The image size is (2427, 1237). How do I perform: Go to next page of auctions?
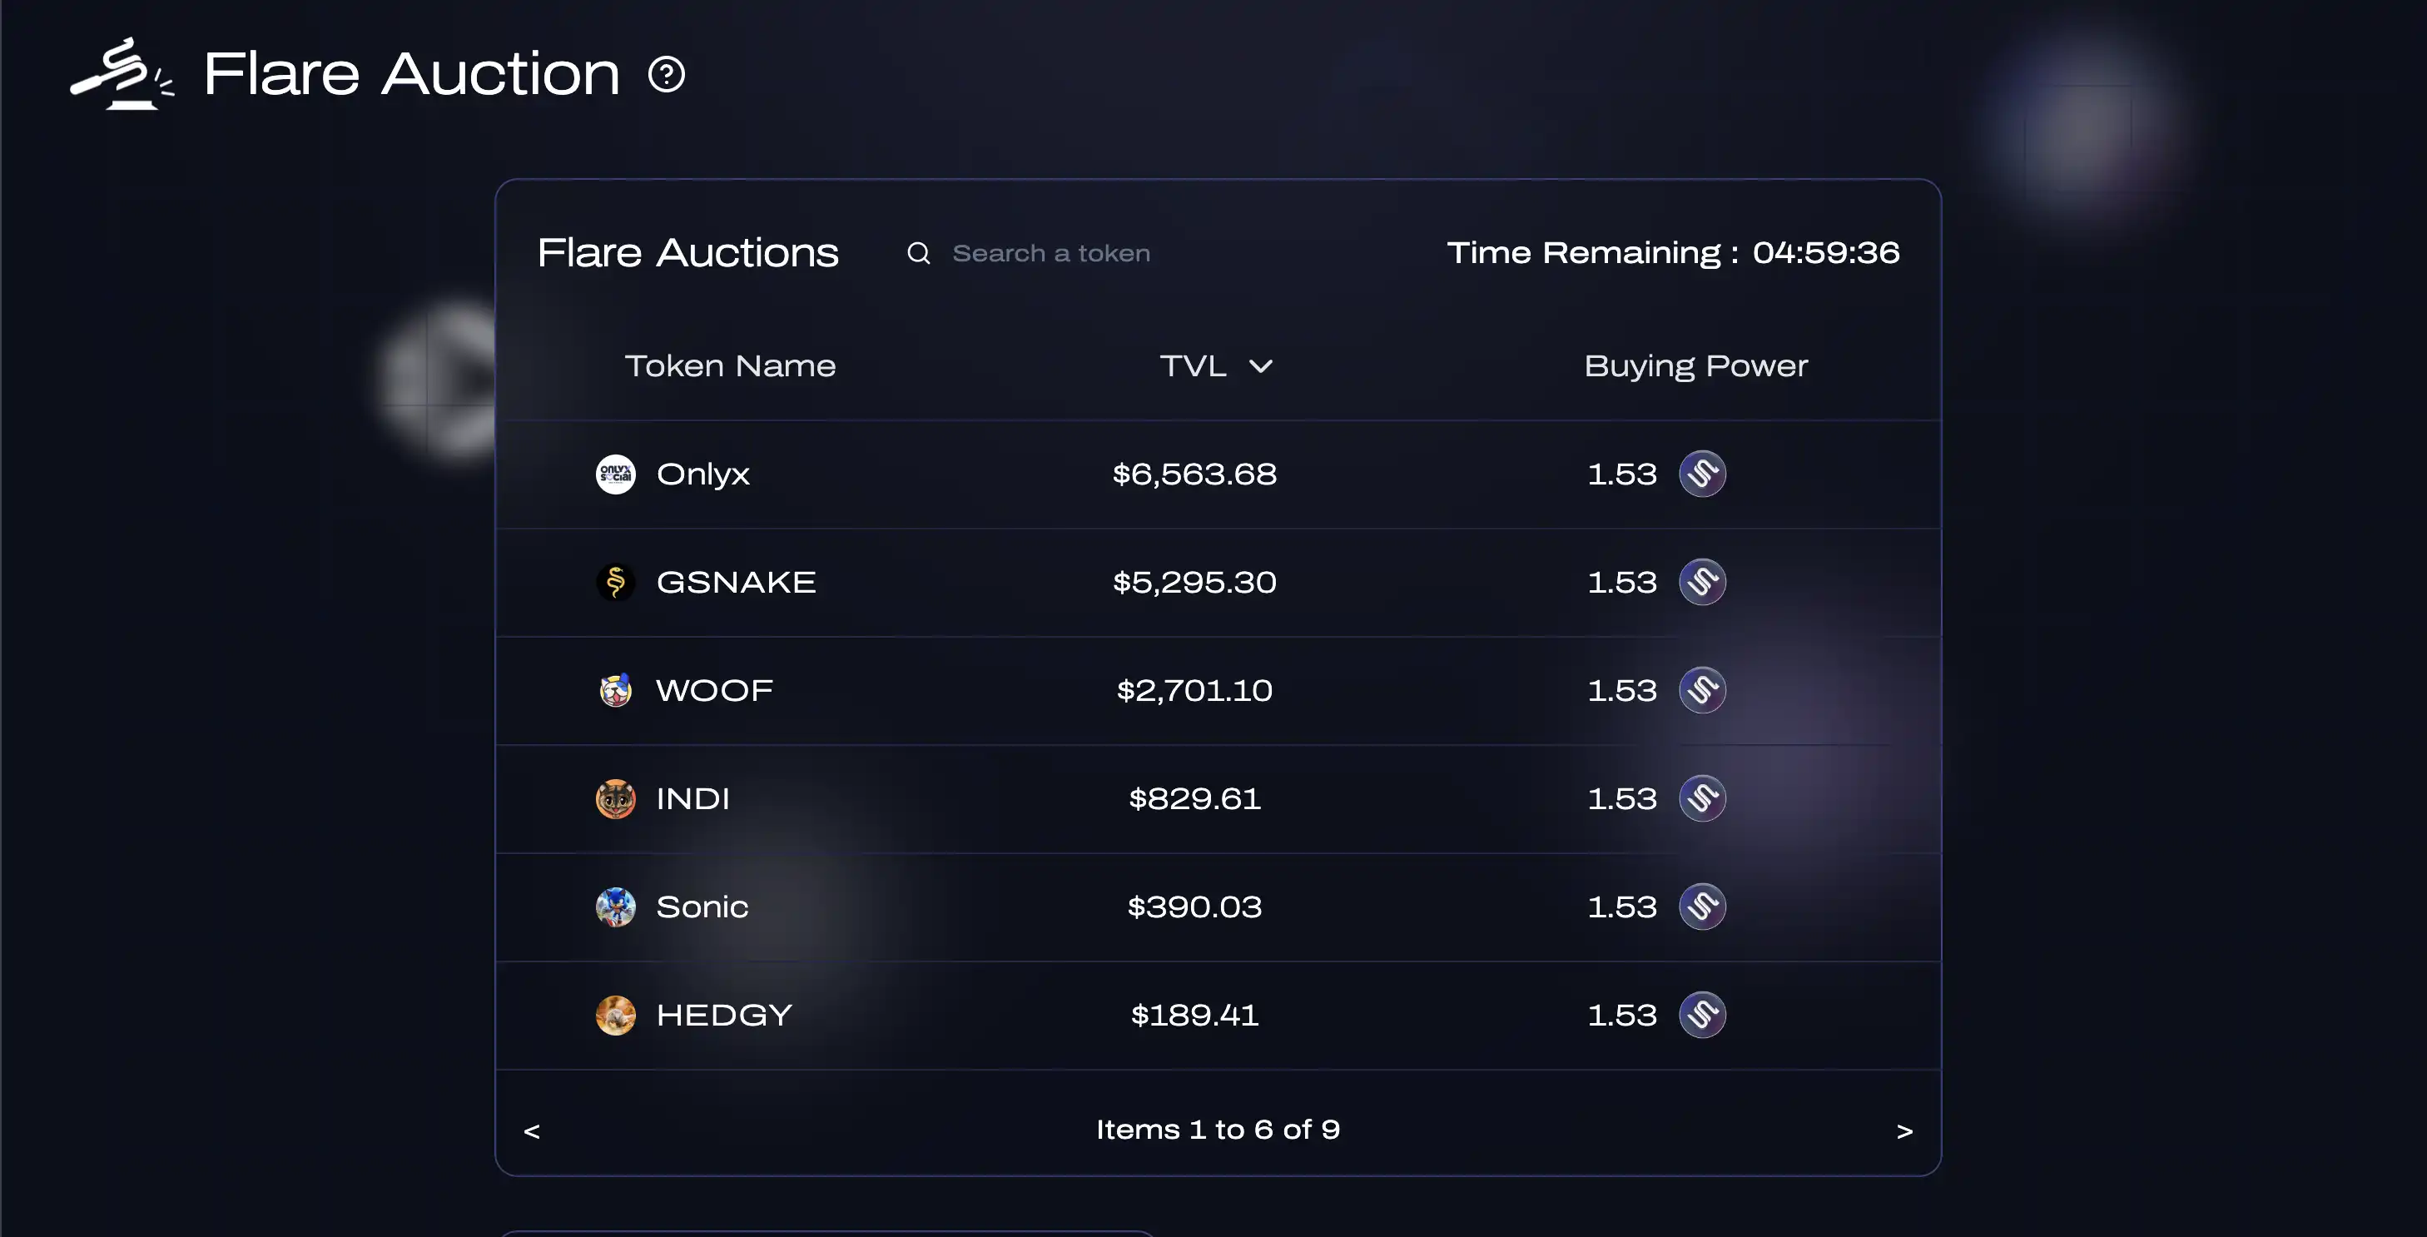(1904, 1131)
